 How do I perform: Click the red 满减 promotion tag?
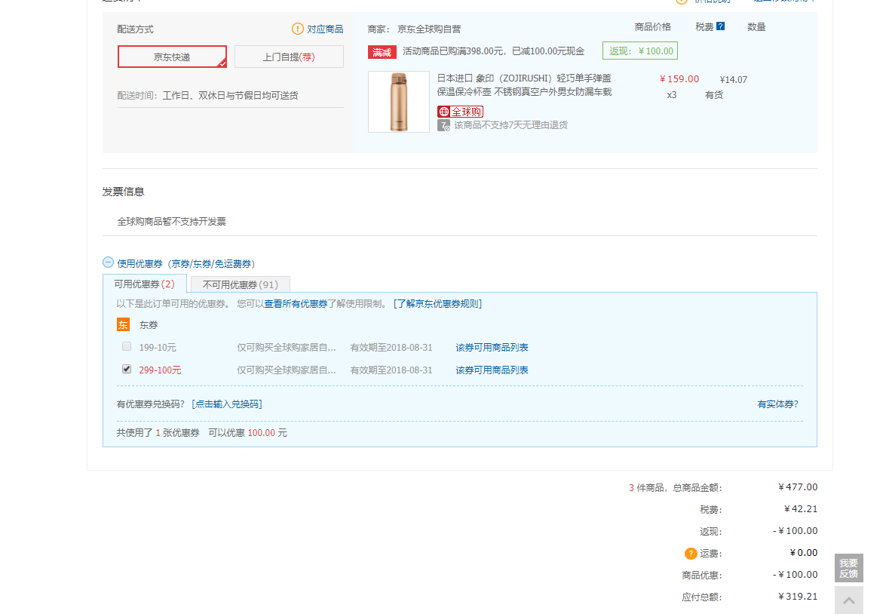[x=382, y=52]
